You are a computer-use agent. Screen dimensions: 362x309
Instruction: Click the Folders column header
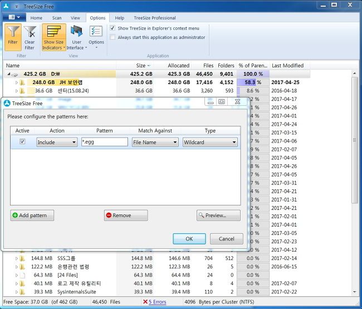(x=226, y=66)
